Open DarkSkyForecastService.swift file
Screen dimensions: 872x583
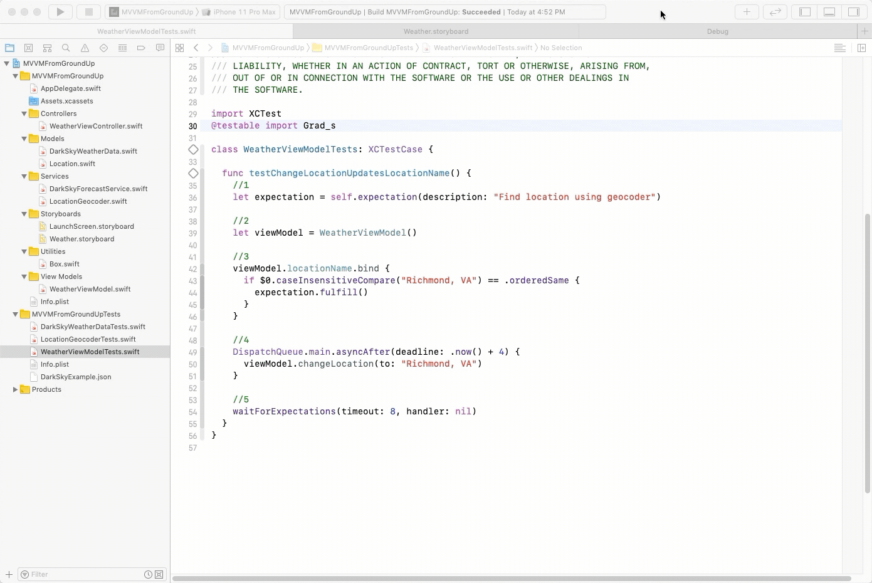point(98,189)
